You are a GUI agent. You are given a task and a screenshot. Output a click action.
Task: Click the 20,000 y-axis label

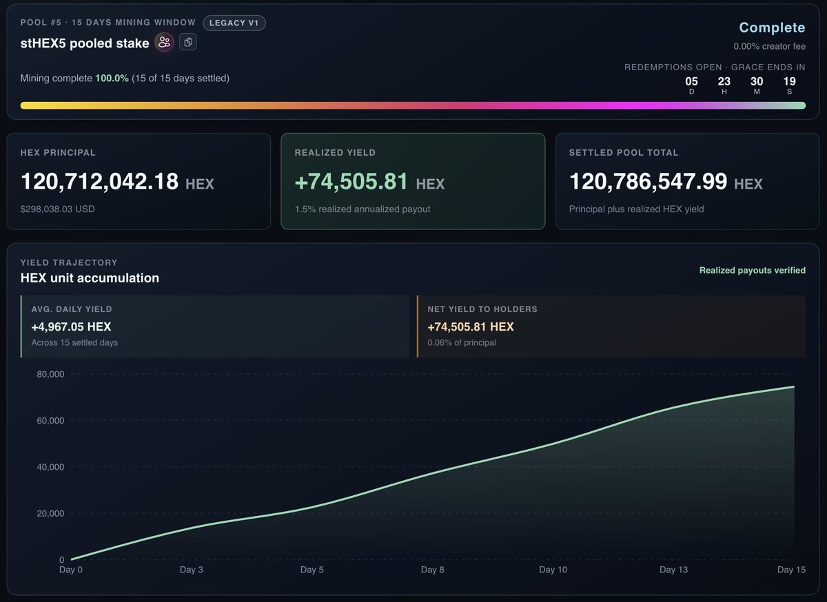(49, 513)
